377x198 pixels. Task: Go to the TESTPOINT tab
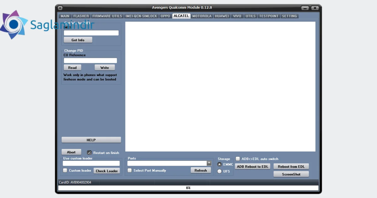click(269, 16)
